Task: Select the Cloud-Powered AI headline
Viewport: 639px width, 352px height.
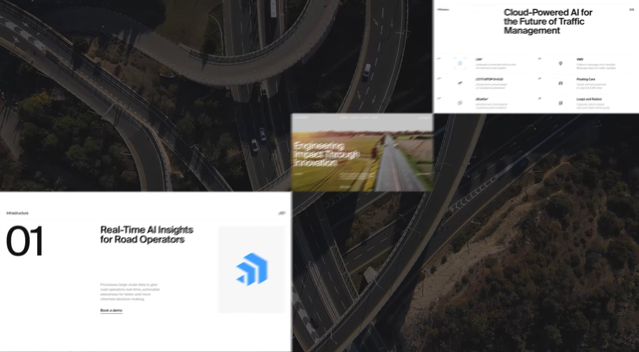Action: 548,22
